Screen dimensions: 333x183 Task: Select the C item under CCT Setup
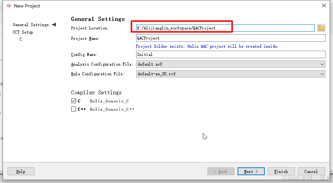coord(21,39)
